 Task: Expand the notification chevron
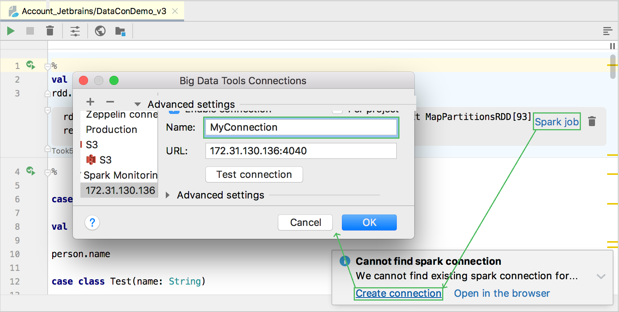pos(601,277)
